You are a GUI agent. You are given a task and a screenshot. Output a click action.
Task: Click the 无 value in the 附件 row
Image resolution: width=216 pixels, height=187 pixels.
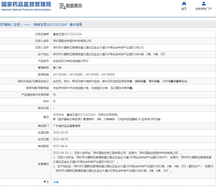[x=54, y=101]
